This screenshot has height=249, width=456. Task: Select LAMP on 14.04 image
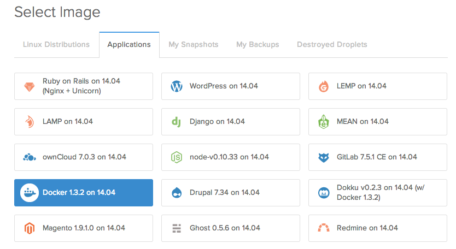(x=84, y=122)
